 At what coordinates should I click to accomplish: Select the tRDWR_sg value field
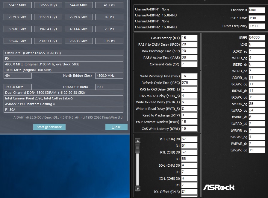257,78
